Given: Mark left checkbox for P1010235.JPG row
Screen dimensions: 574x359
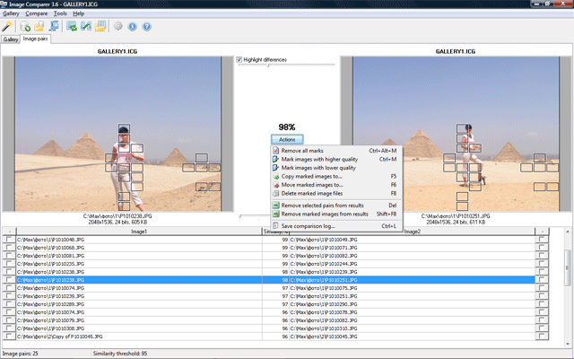Looking at the screenshot, I should pyautogui.click(x=9, y=263).
